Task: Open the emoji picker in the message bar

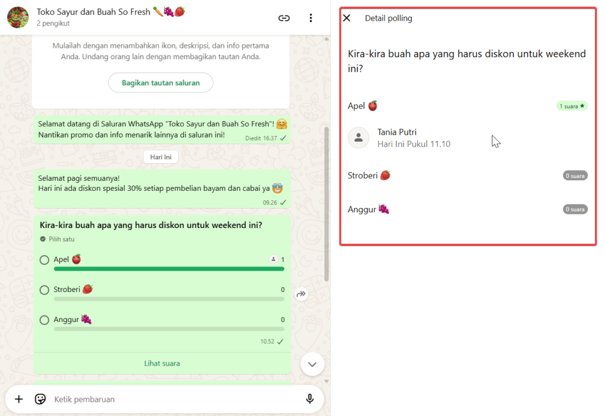Action: (40, 399)
